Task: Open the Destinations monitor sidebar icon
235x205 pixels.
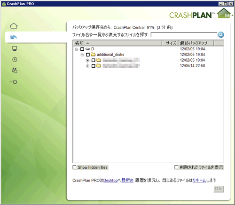Action: 15,48
